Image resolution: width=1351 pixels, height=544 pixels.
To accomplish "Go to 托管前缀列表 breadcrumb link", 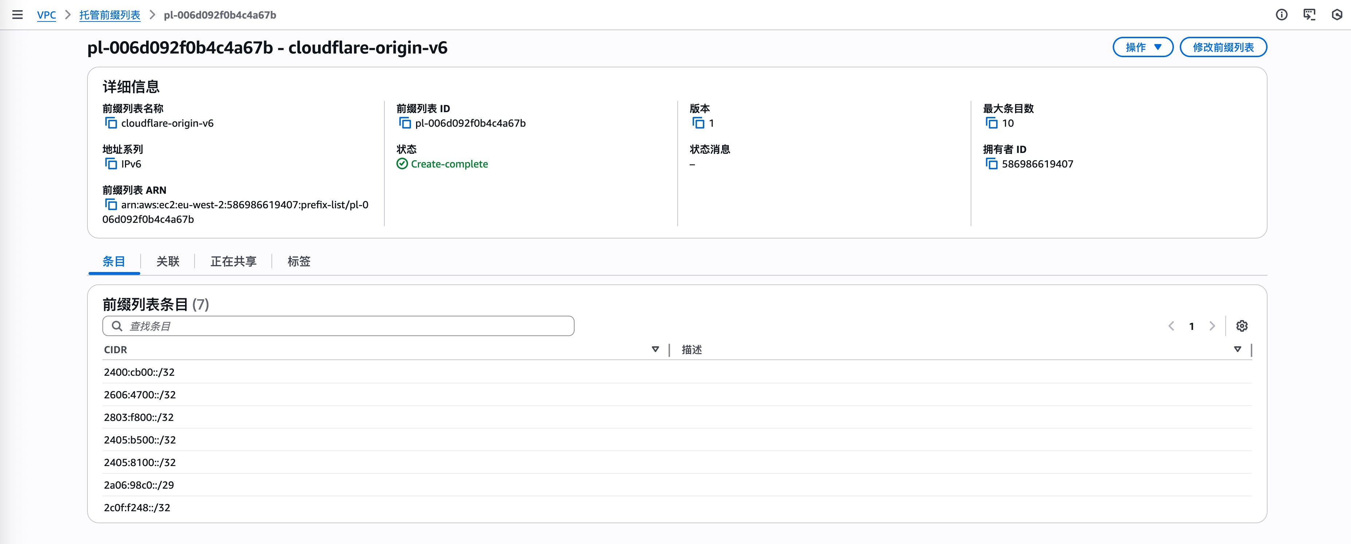I will 110,15.
